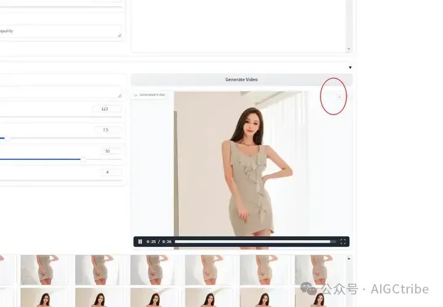443x307 pixels.
Task: Click the gallery scrollbar up arrow
Action: [x=349, y=258]
